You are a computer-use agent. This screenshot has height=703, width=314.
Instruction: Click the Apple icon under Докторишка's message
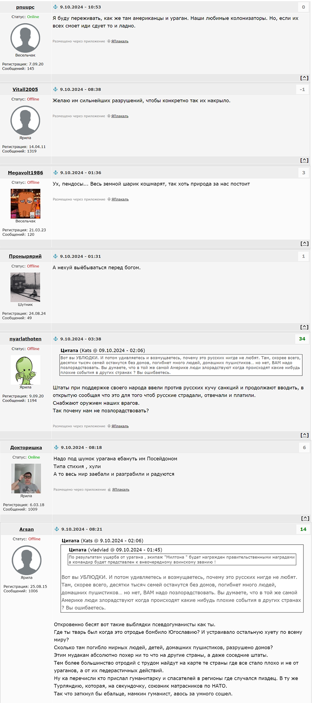pyautogui.click(x=109, y=490)
